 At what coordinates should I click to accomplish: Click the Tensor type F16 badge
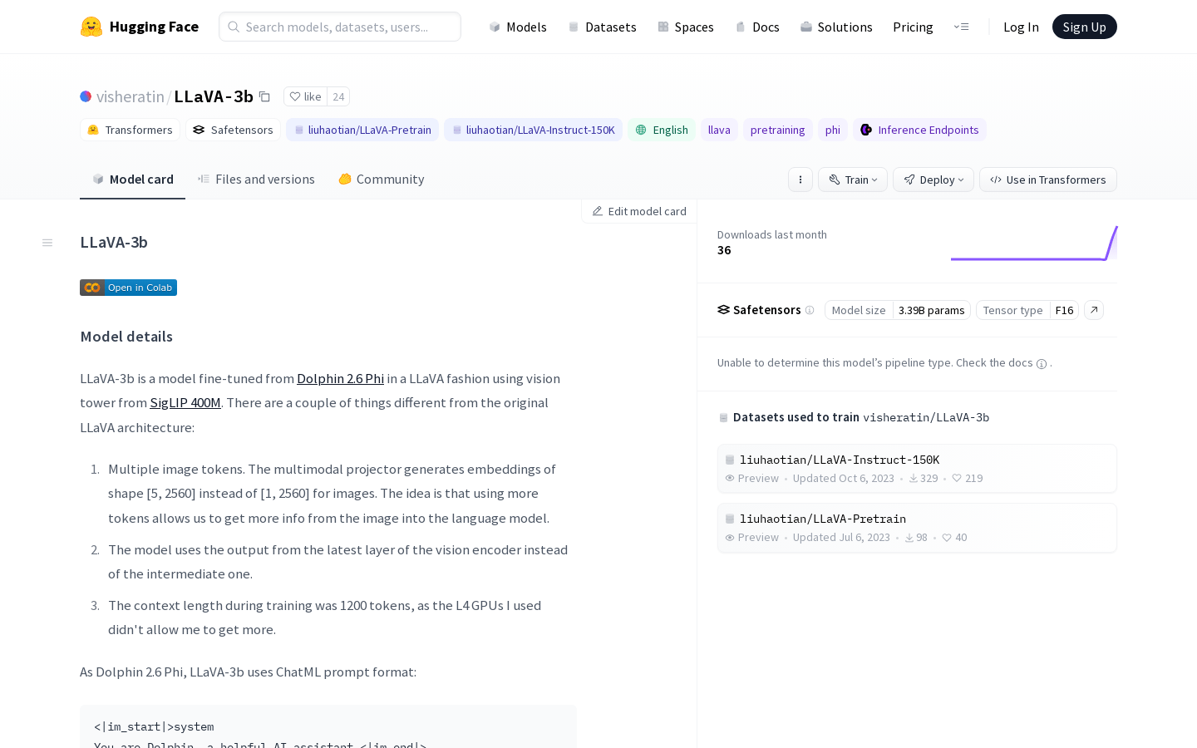1027,310
